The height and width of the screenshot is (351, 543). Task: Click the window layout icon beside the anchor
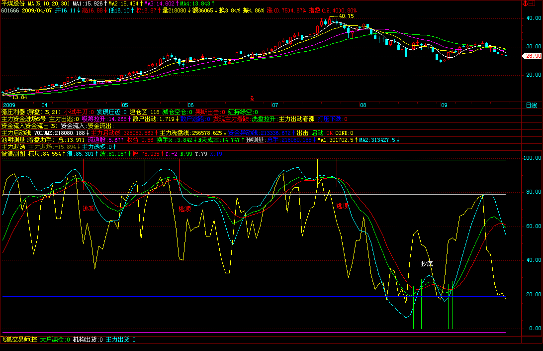pyautogui.click(x=531, y=3)
